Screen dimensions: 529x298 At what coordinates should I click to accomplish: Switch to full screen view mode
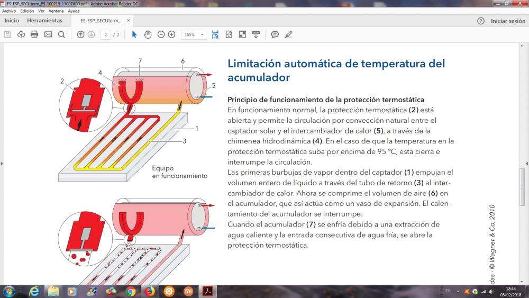point(243,34)
